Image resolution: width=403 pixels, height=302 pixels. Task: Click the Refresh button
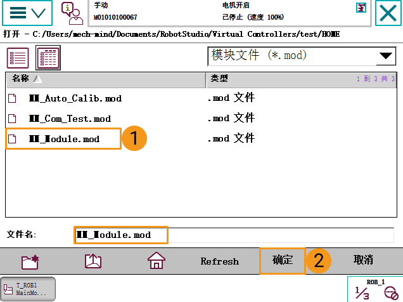219,261
